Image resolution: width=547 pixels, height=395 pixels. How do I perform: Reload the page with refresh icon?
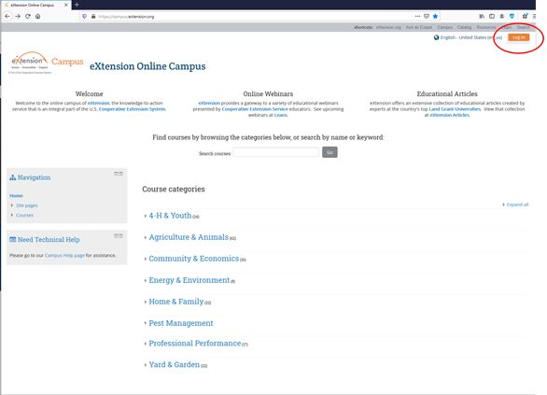coord(28,17)
